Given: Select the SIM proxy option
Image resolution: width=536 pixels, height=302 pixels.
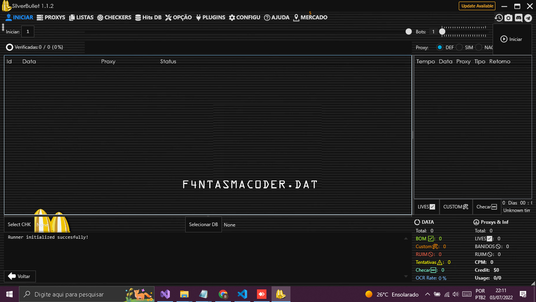Looking at the screenshot, I should tap(459, 47).
